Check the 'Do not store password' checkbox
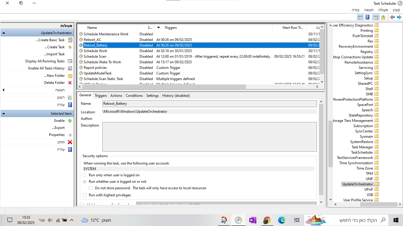Screen dimensions: 403x226 (x=91, y=188)
